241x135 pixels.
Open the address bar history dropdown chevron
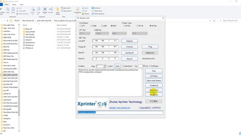coord(210,21)
